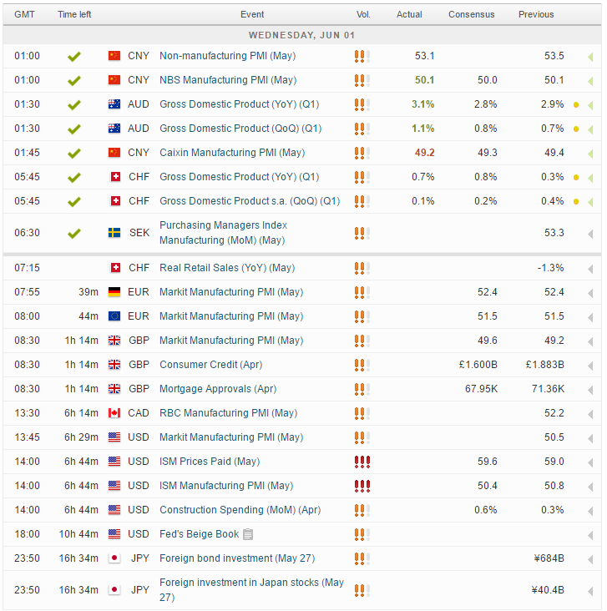Click consensus value £1.600B
Image resolution: width=607 pixels, height=611 pixels.
click(x=478, y=364)
